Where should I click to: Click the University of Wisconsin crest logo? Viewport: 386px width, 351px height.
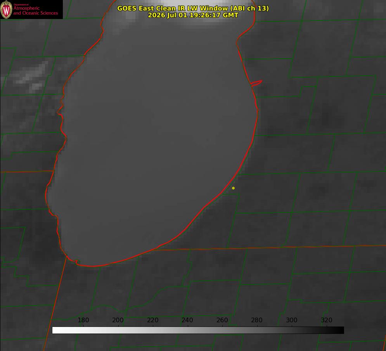[6, 9]
